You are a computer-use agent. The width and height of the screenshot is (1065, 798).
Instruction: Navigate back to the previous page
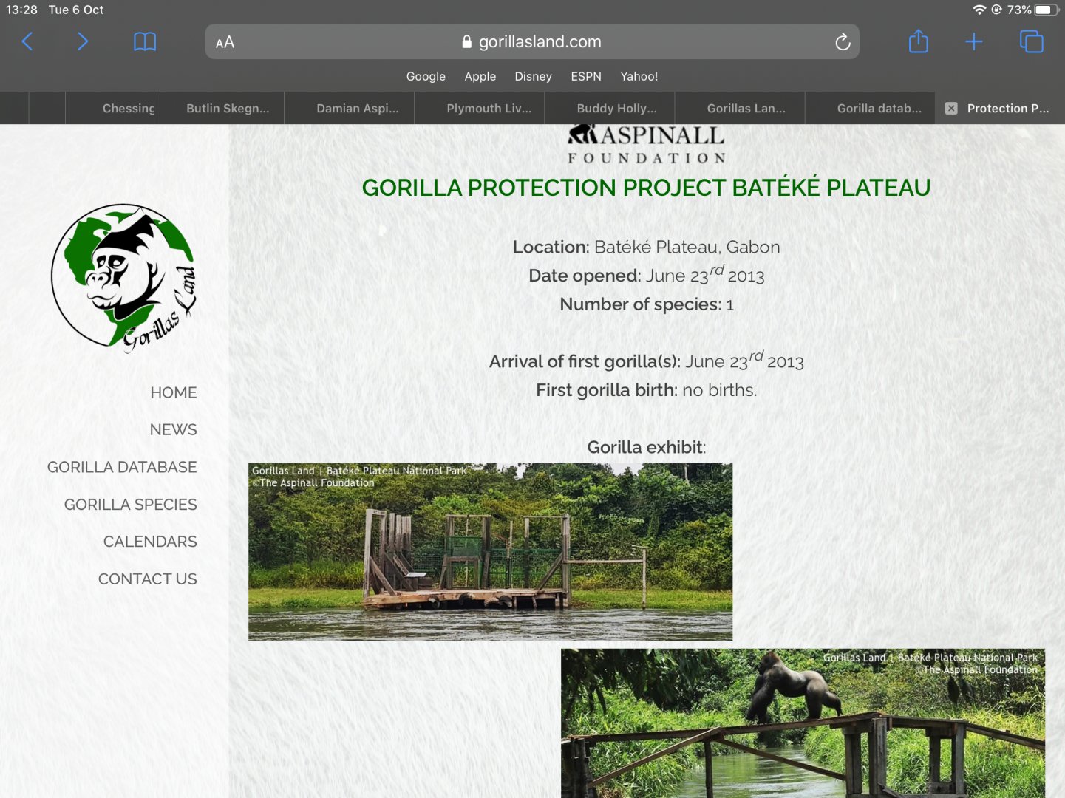click(x=27, y=41)
